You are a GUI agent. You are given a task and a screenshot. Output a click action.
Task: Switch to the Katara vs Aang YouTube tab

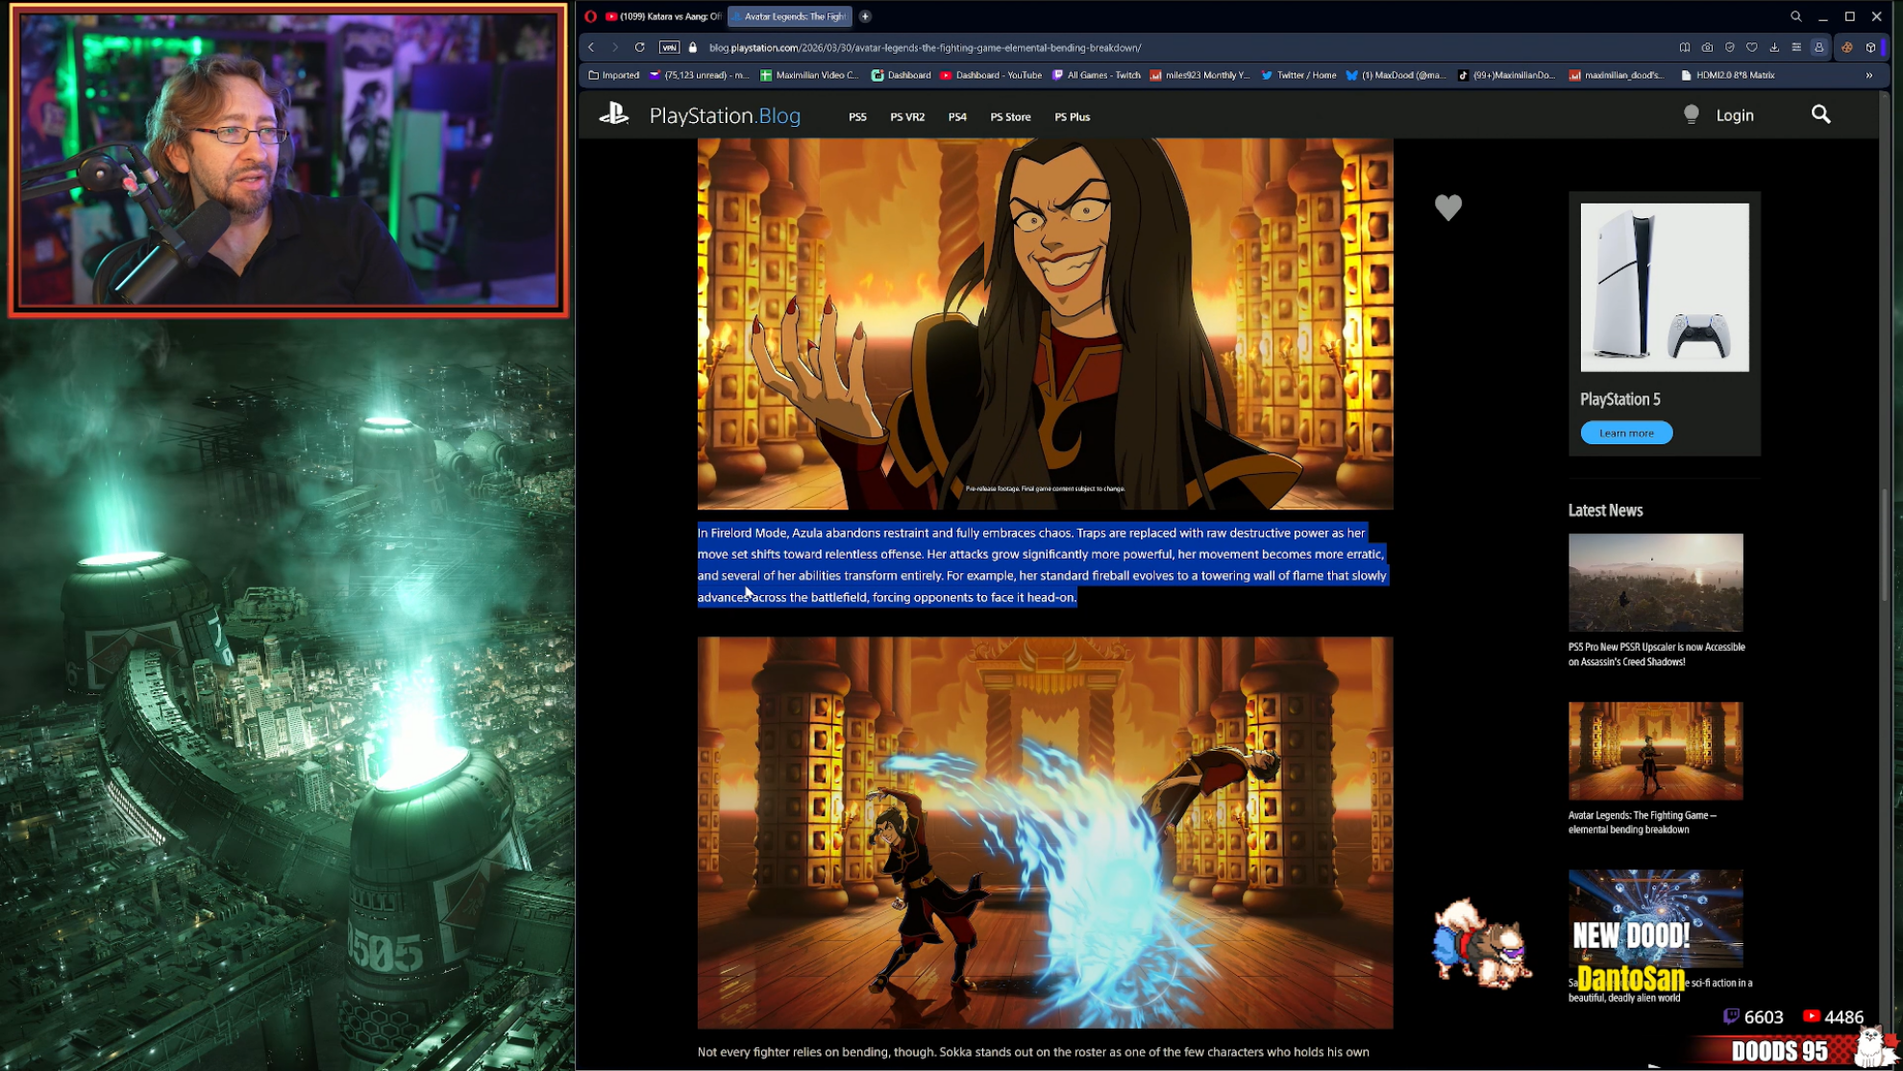tap(663, 16)
